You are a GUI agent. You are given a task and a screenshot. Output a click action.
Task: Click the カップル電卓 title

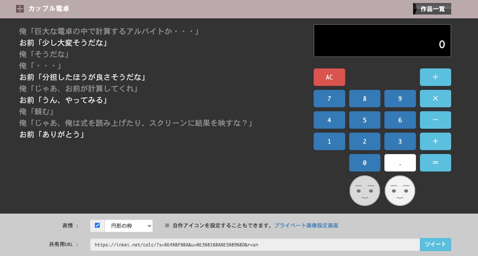click(x=49, y=9)
